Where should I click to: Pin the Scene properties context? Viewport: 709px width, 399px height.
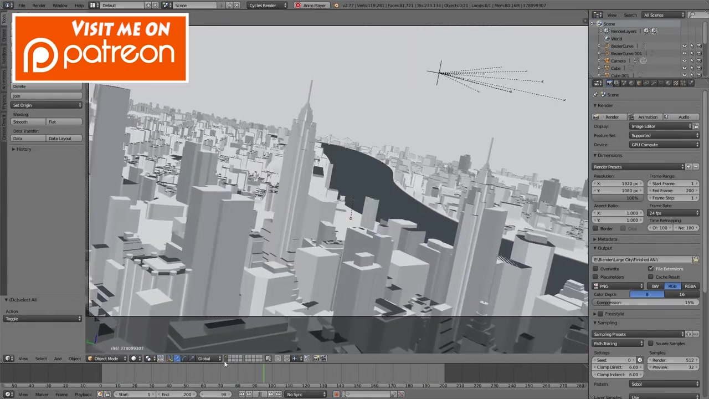(x=595, y=95)
